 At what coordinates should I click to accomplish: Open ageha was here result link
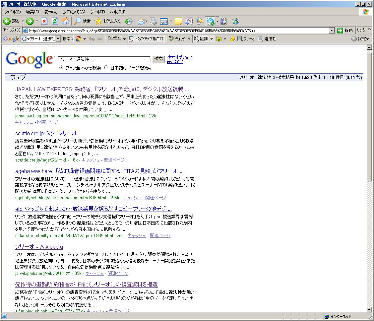pos(99,171)
